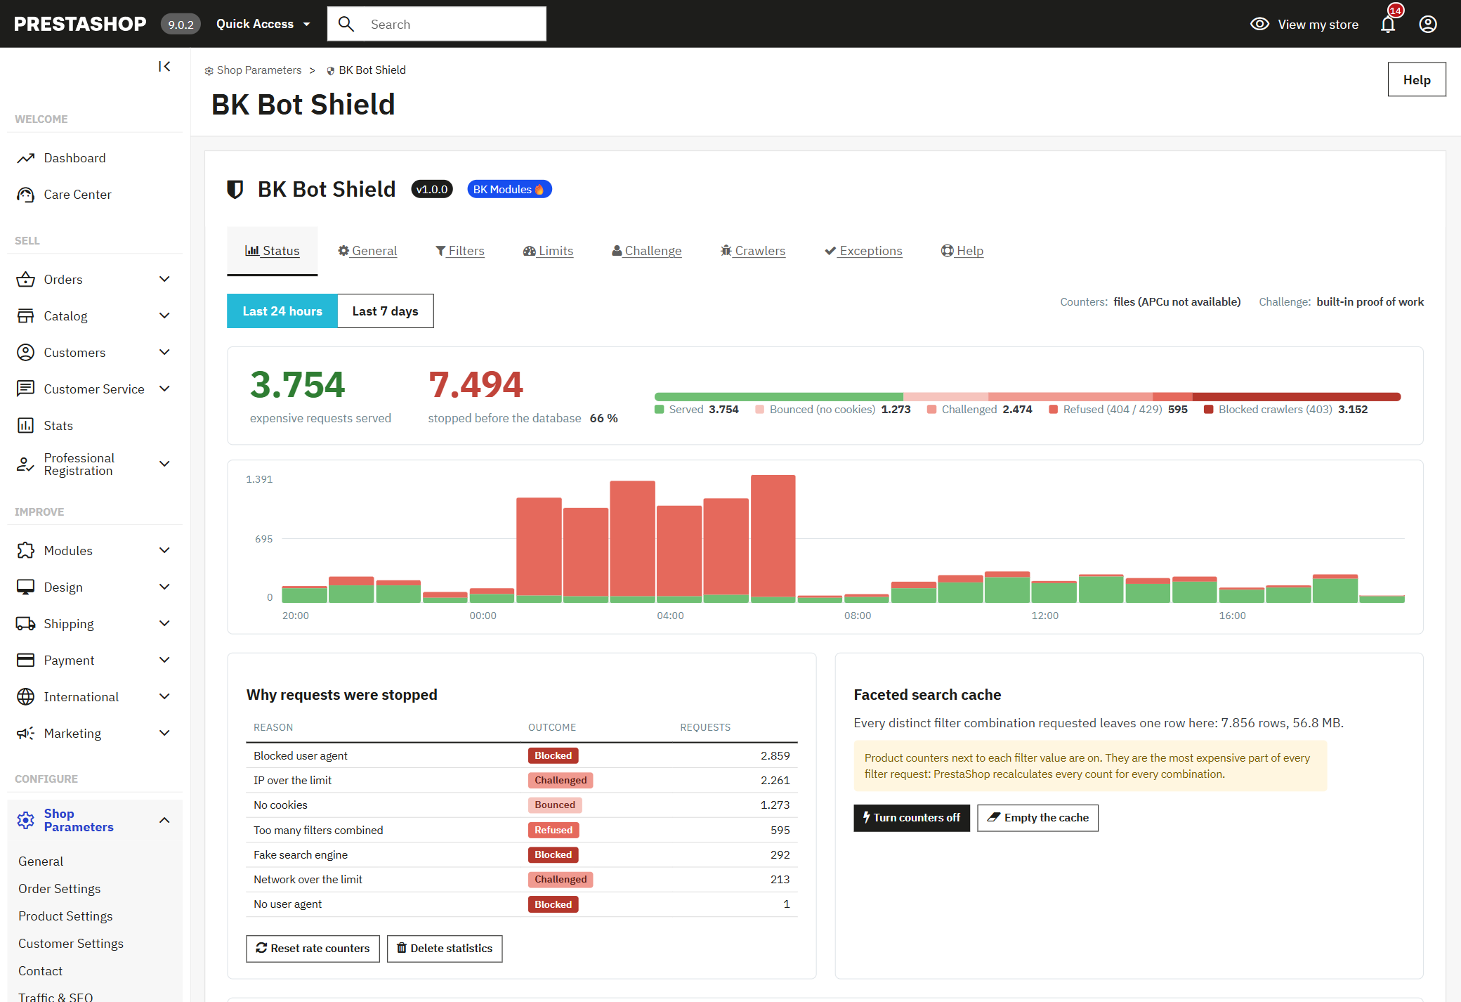Click the notifications bell icon
1461x1002 pixels.
(1388, 25)
